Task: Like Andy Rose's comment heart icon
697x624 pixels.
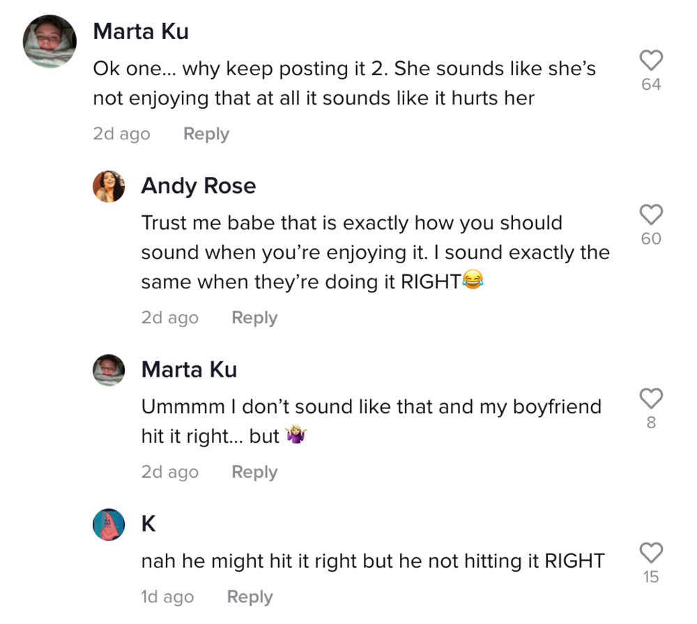Action: (x=651, y=214)
